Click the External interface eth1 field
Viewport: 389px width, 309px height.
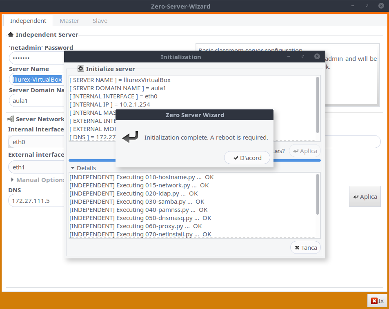click(36, 167)
